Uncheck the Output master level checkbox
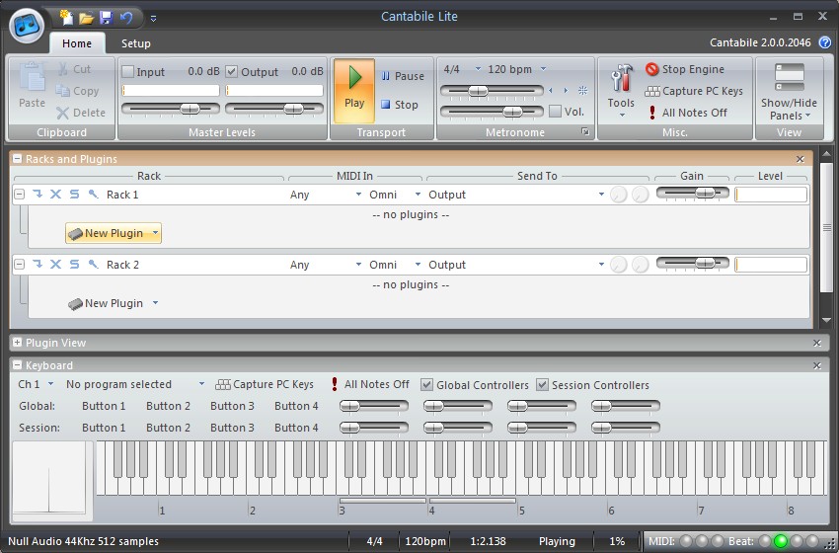Screen dimensions: 839x553 pos(232,71)
